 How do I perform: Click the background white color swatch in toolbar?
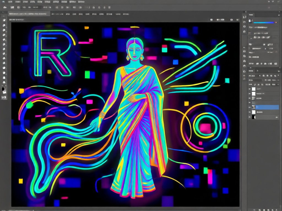4,92
